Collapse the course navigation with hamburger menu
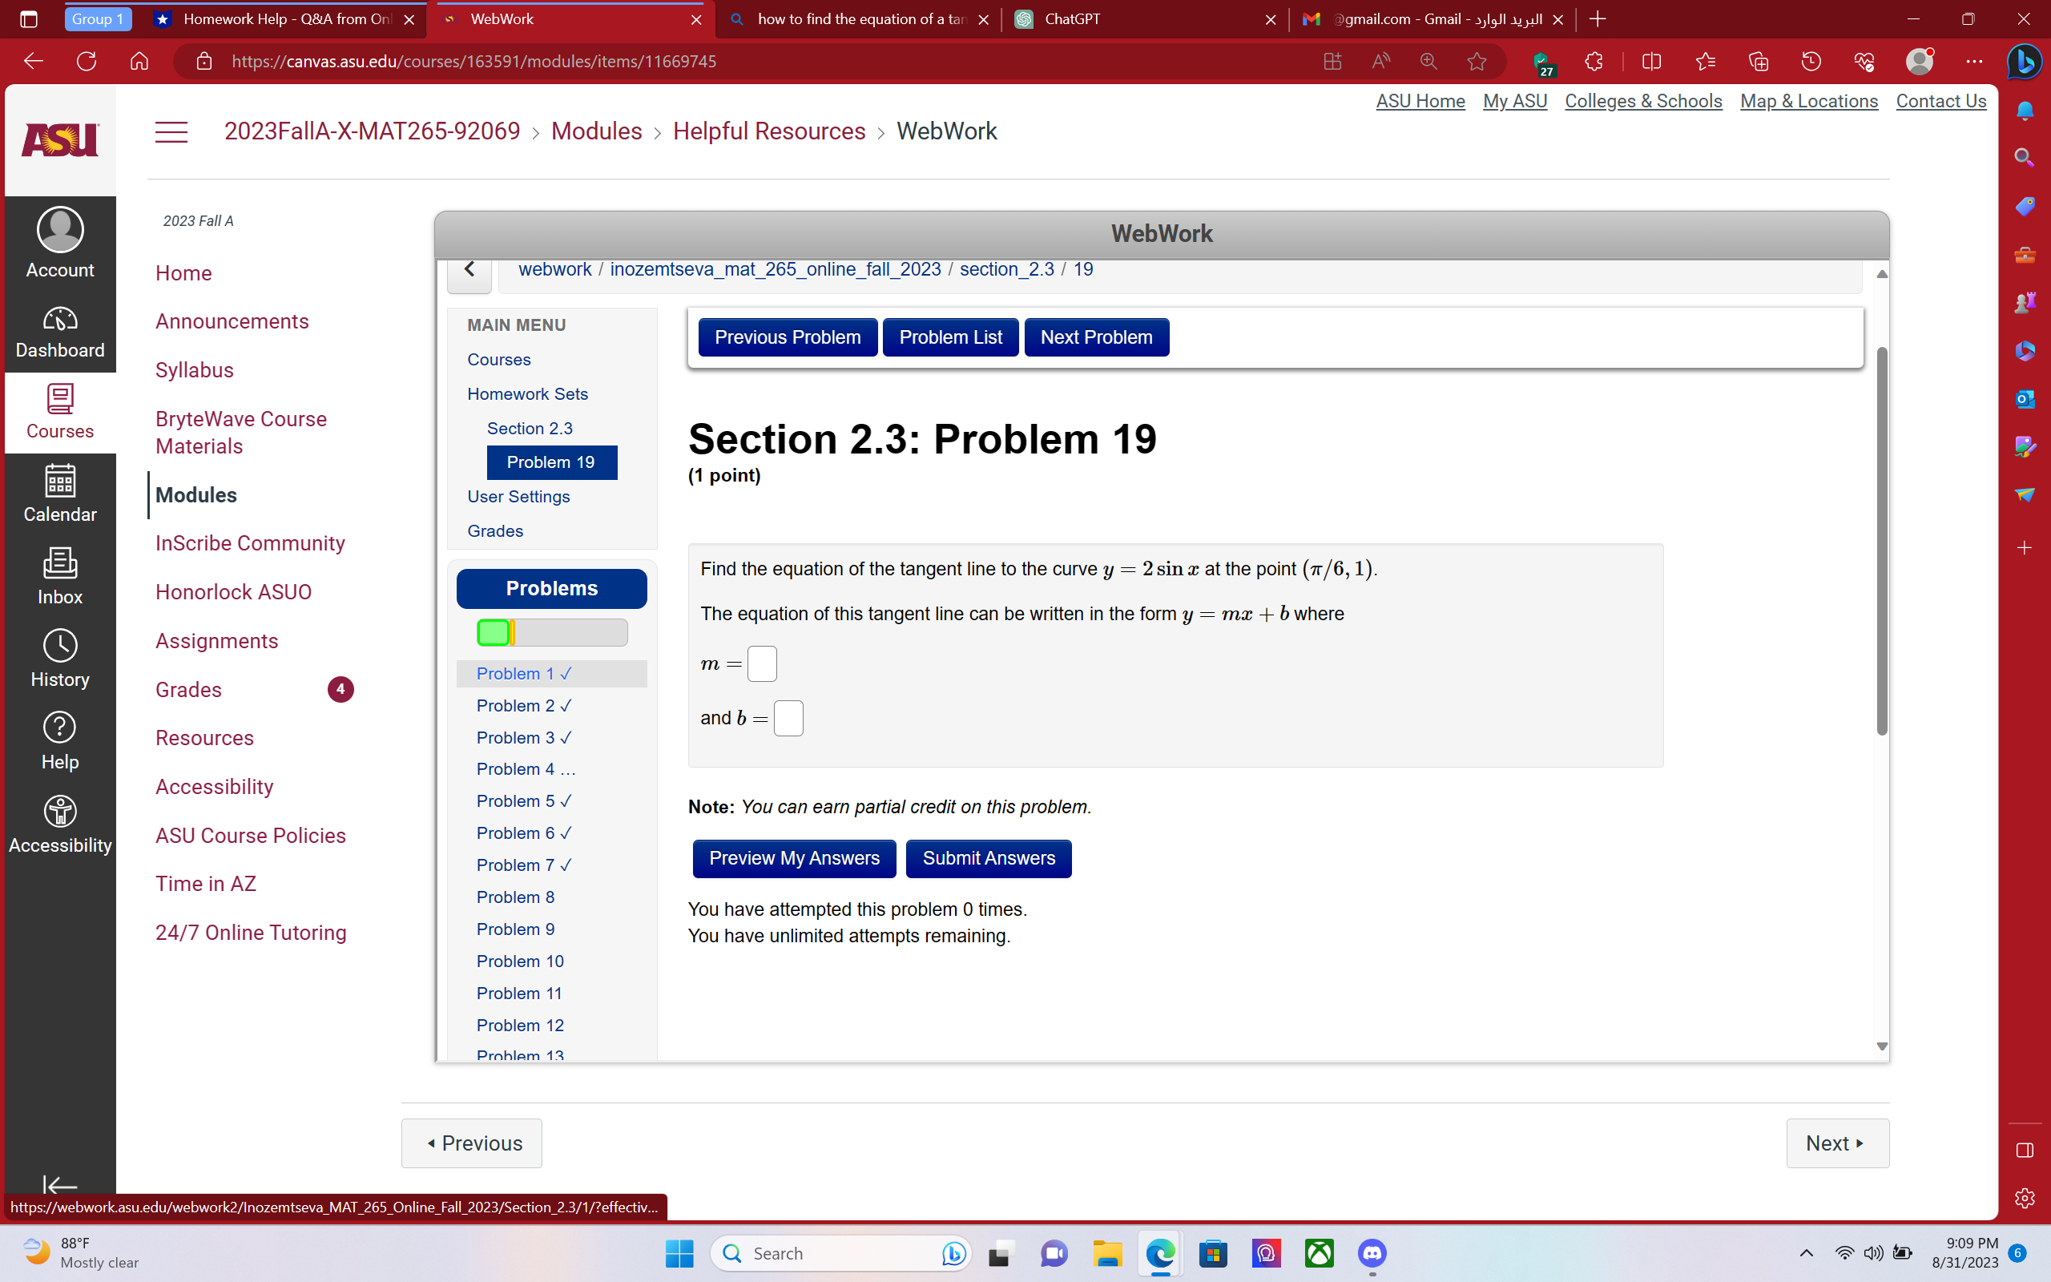2051x1282 pixels. tap(171, 131)
